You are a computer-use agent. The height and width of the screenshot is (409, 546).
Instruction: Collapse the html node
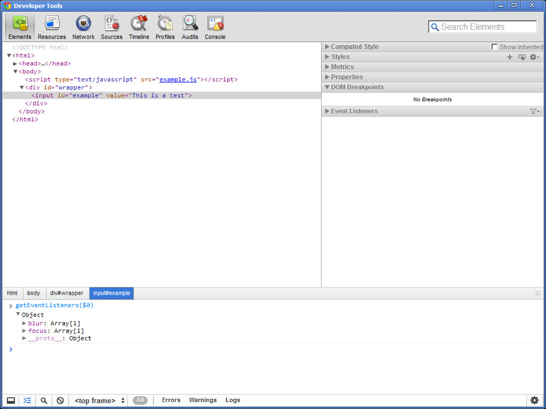[9, 55]
